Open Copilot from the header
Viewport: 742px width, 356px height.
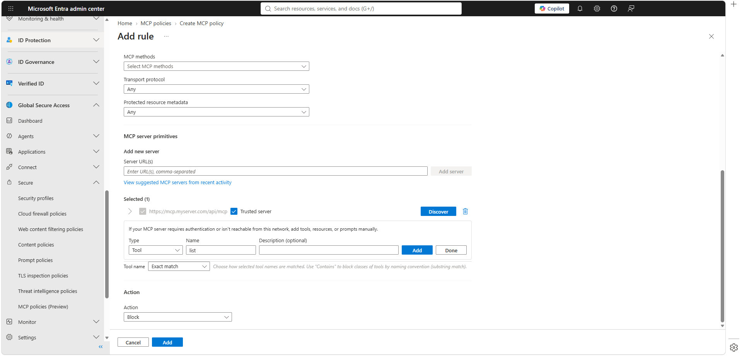point(552,9)
